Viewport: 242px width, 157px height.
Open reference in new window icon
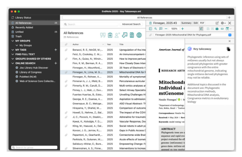217,23
